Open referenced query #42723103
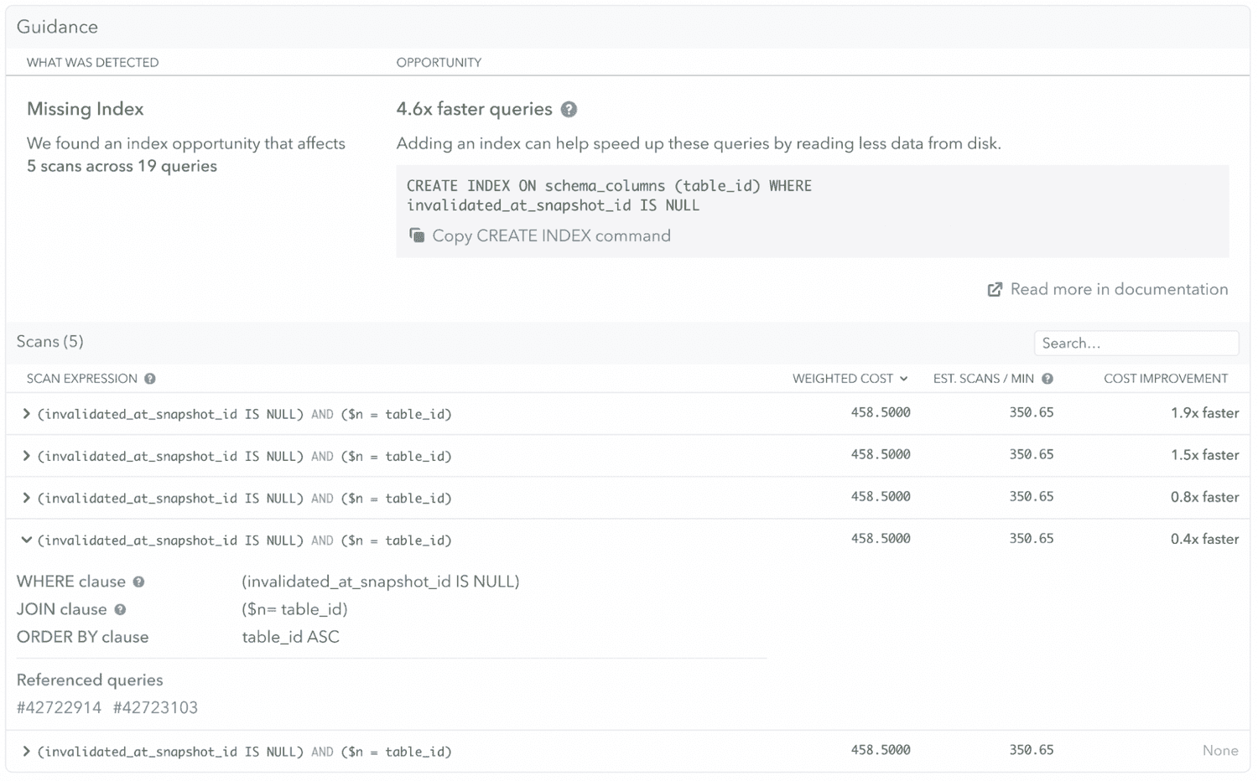 [x=156, y=707]
